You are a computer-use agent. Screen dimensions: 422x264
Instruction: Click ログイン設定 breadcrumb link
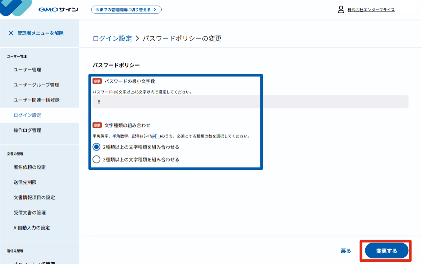click(x=112, y=39)
